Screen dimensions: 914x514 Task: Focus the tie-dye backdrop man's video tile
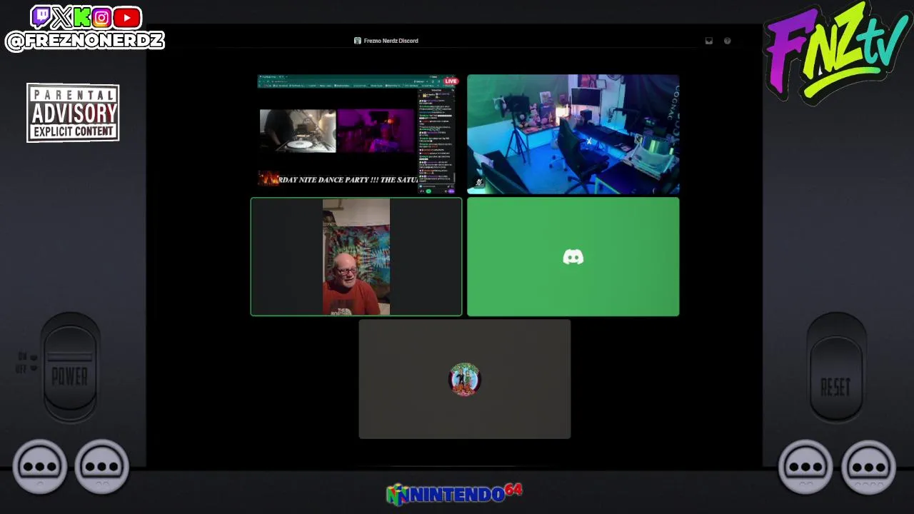click(356, 257)
